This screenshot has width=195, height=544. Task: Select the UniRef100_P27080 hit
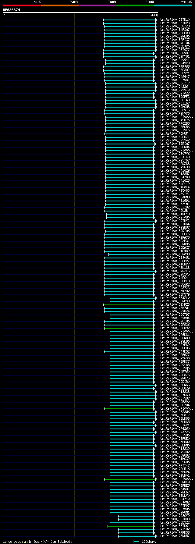(175, 217)
